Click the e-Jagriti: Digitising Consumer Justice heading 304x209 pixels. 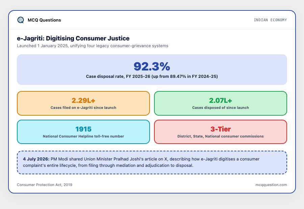[x=73, y=38]
